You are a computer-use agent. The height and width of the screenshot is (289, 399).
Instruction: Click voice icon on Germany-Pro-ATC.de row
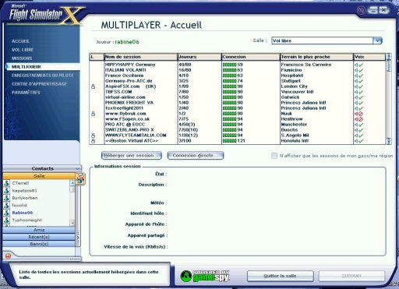(x=358, y=81)
